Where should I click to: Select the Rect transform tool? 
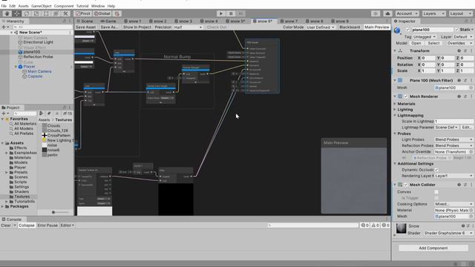[x=46, y=13]
